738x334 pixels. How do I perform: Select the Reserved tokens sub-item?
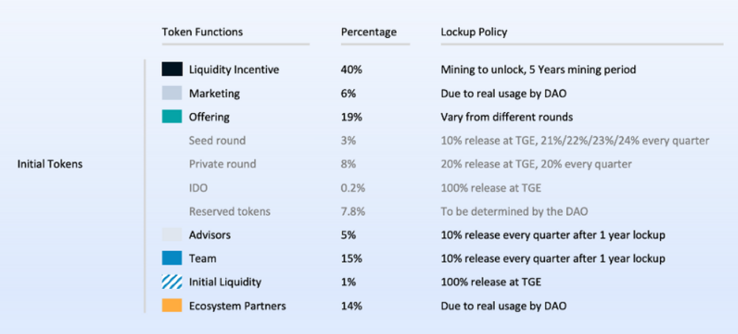229,212
